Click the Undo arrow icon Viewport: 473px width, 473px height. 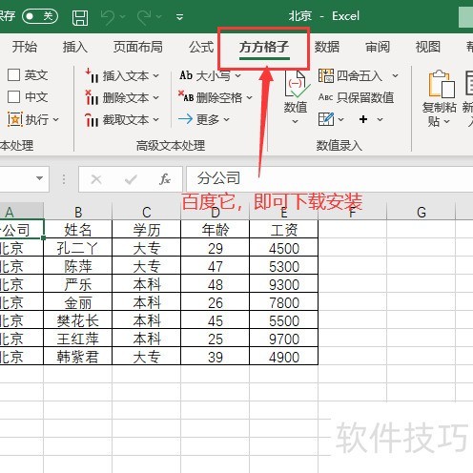point(108,17)
